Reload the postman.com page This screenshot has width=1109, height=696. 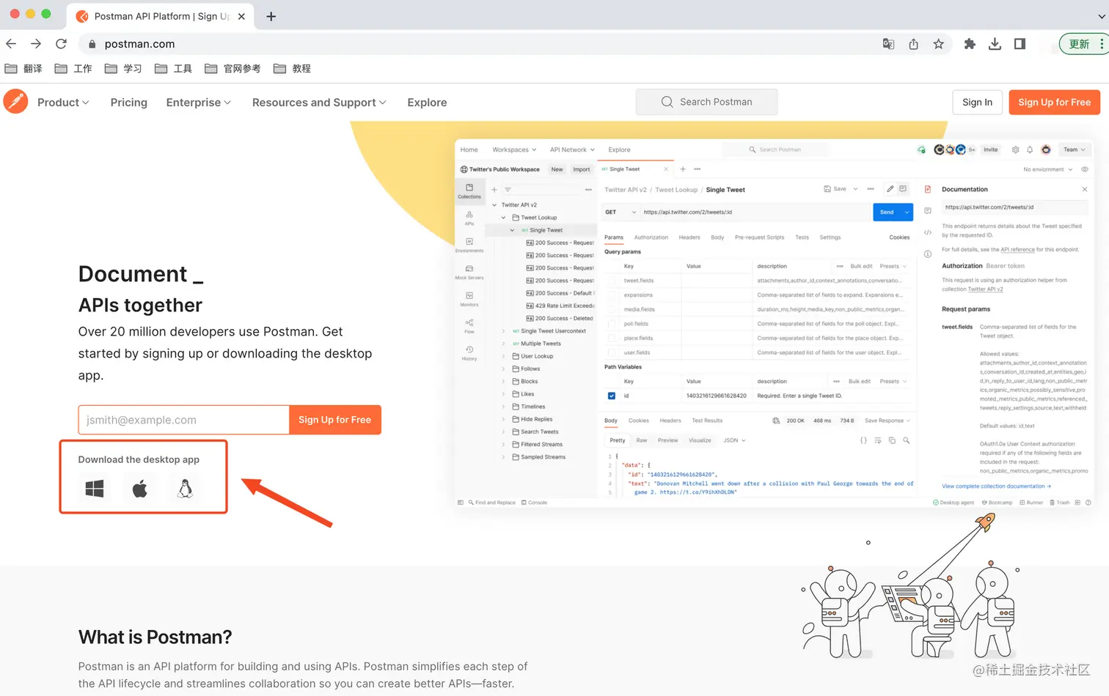pyautogui.click(x=61, y=44)
